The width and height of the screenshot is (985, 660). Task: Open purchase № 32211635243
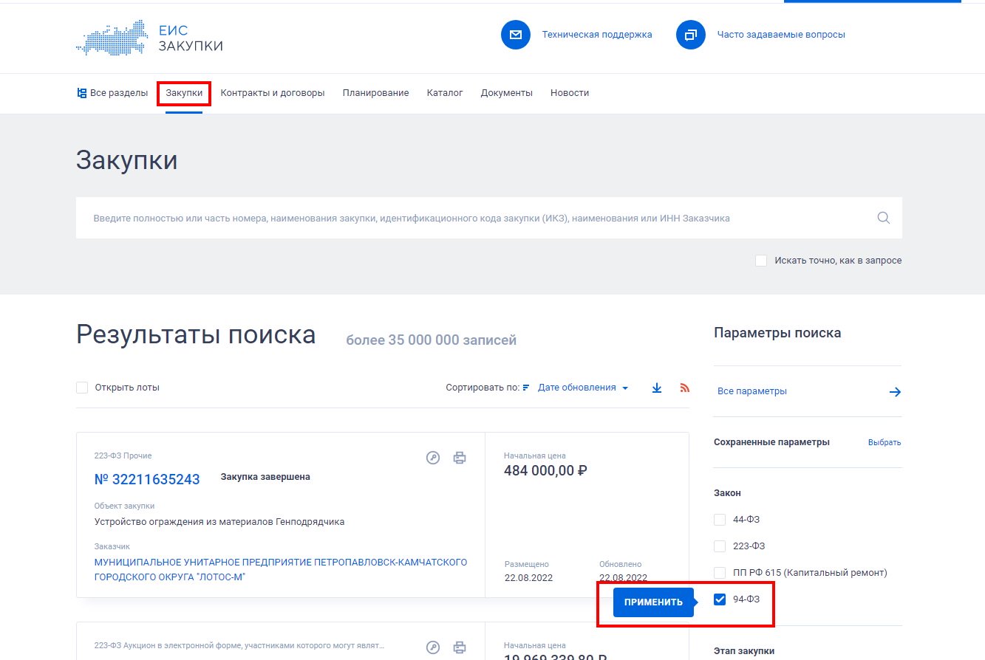[147, 479]
